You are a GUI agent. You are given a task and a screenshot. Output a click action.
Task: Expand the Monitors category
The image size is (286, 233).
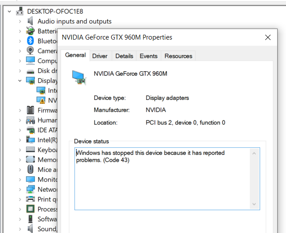point(20,179)
